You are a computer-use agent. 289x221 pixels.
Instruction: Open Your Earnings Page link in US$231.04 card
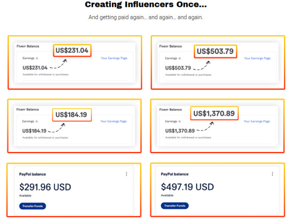click(114, 58)
